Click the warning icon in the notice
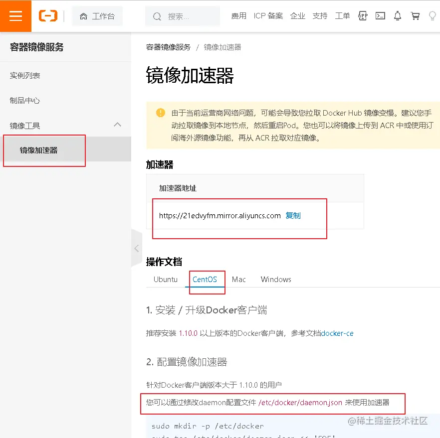The height and width of the screenshot is (438, 440). click(x=161, y=113)
